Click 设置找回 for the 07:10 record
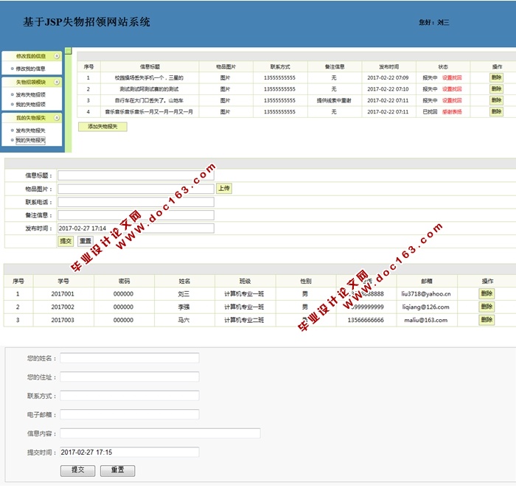 coord(452,89)
